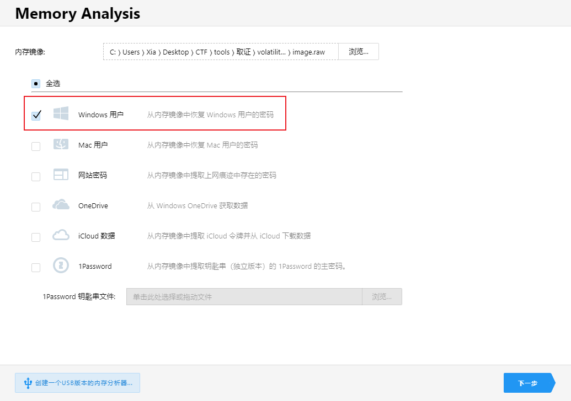Toggle the 全选 select-all checkbox
The image size is (571, 401).
pyautogui.click(x=36, y=84)
